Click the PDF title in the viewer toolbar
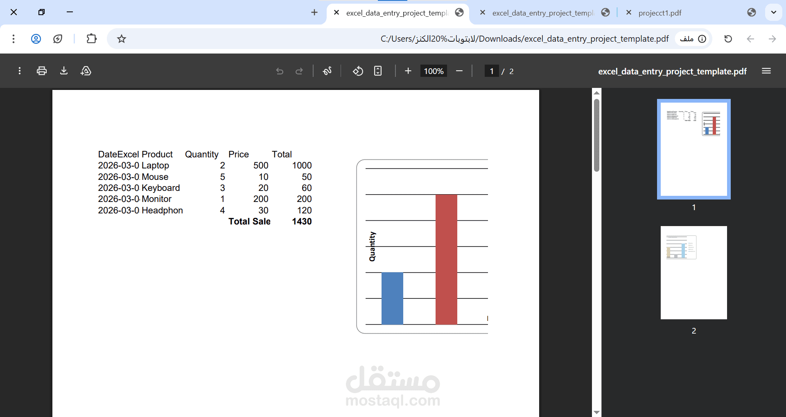 click(672, 72)
